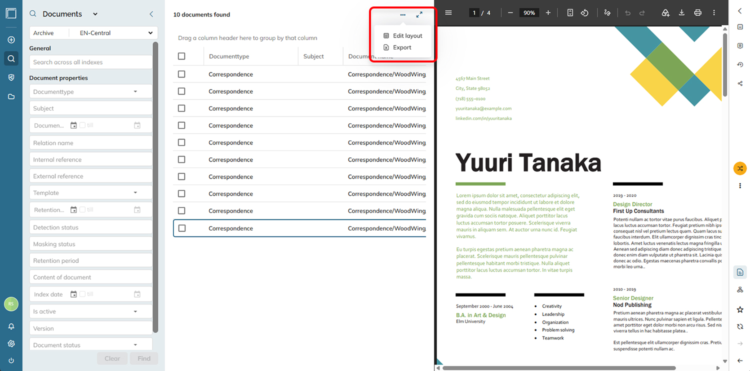Enable the till checkbox for Document date
Image resolution: width=750 pixels, height=371 pixels.
point(82,125)
